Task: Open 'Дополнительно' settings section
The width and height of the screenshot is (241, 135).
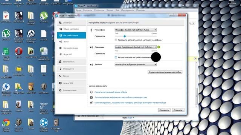Action: tap(72, 90)
